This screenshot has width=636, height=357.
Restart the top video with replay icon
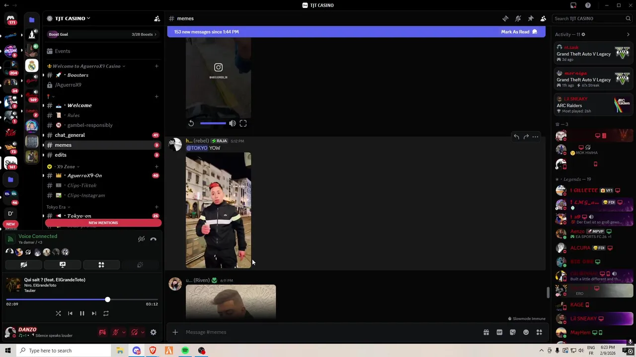(x=191, y=123)
